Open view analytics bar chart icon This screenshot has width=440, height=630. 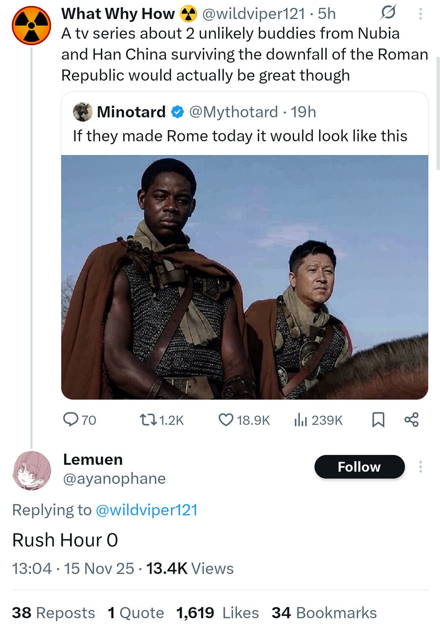tap(300, 420)
